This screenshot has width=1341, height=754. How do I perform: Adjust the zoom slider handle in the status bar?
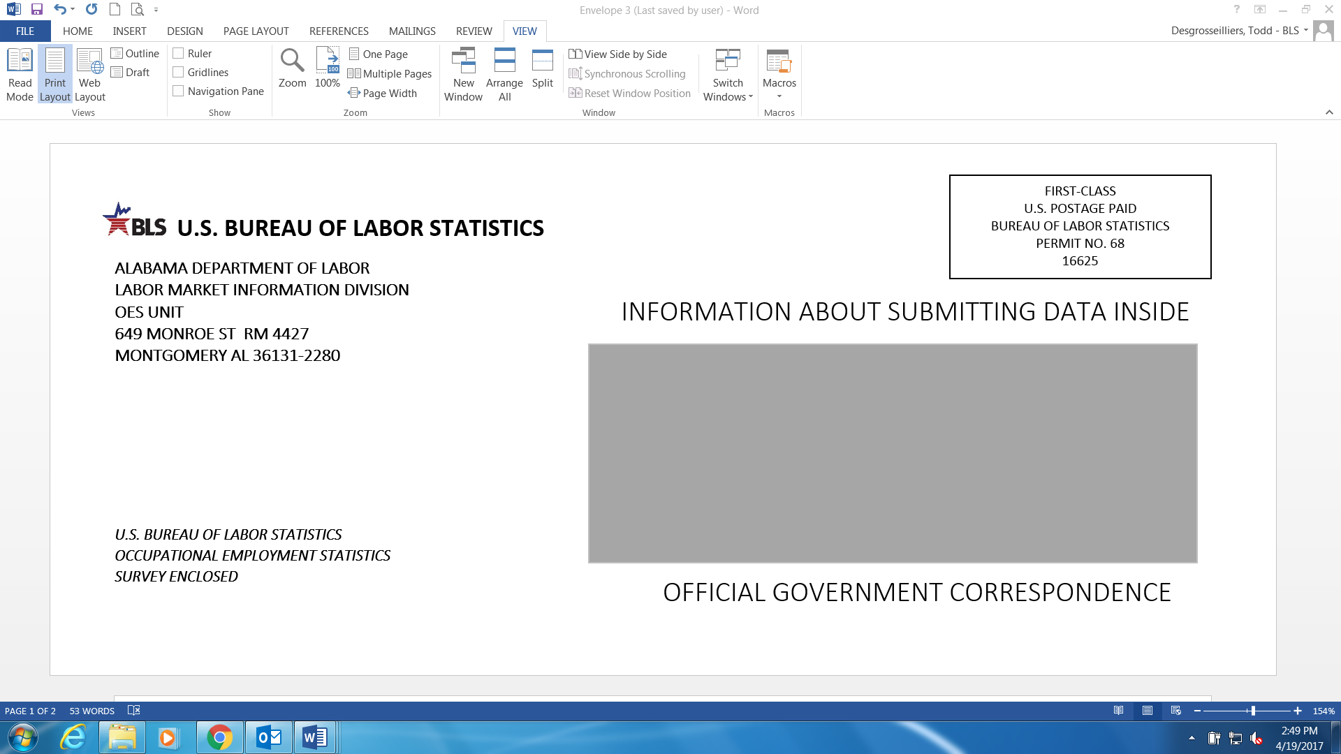(1253, 711)
